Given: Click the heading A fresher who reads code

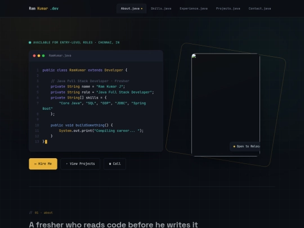Looking at the screenshot, I should point(113,225).
